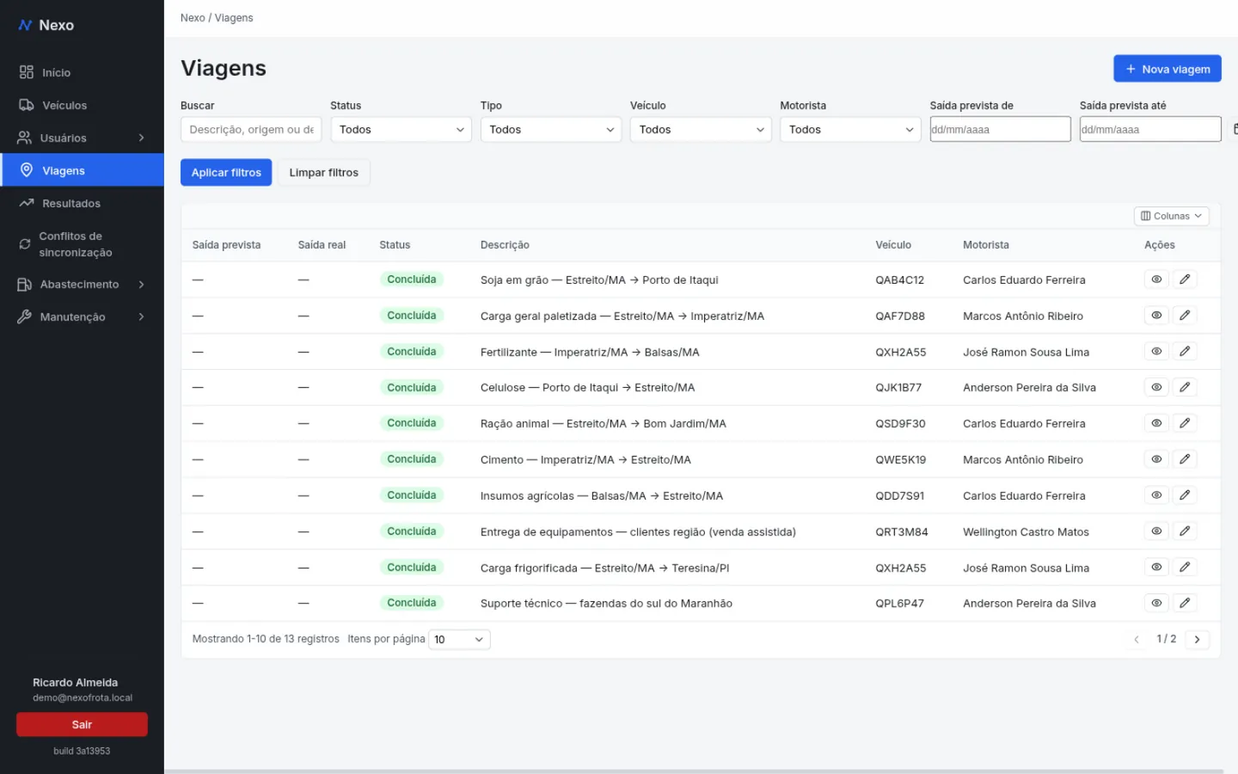Image resolution: width=1238 pixels, height=774 pixels.
Task: Go to Início in sidebar
Action: pos(82,73)
